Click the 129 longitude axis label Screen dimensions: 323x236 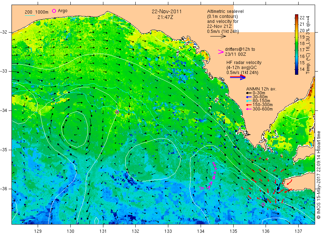coord(38,231)
